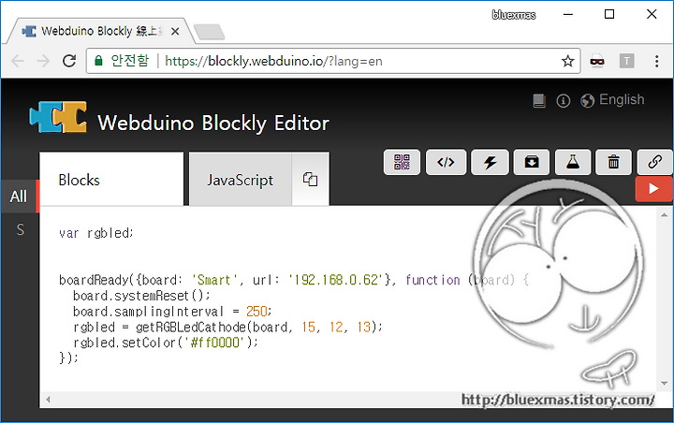This screenshot has width=674, height=423.
Task: Click the 'var rgbled;' code line
Action: [96, 233]
